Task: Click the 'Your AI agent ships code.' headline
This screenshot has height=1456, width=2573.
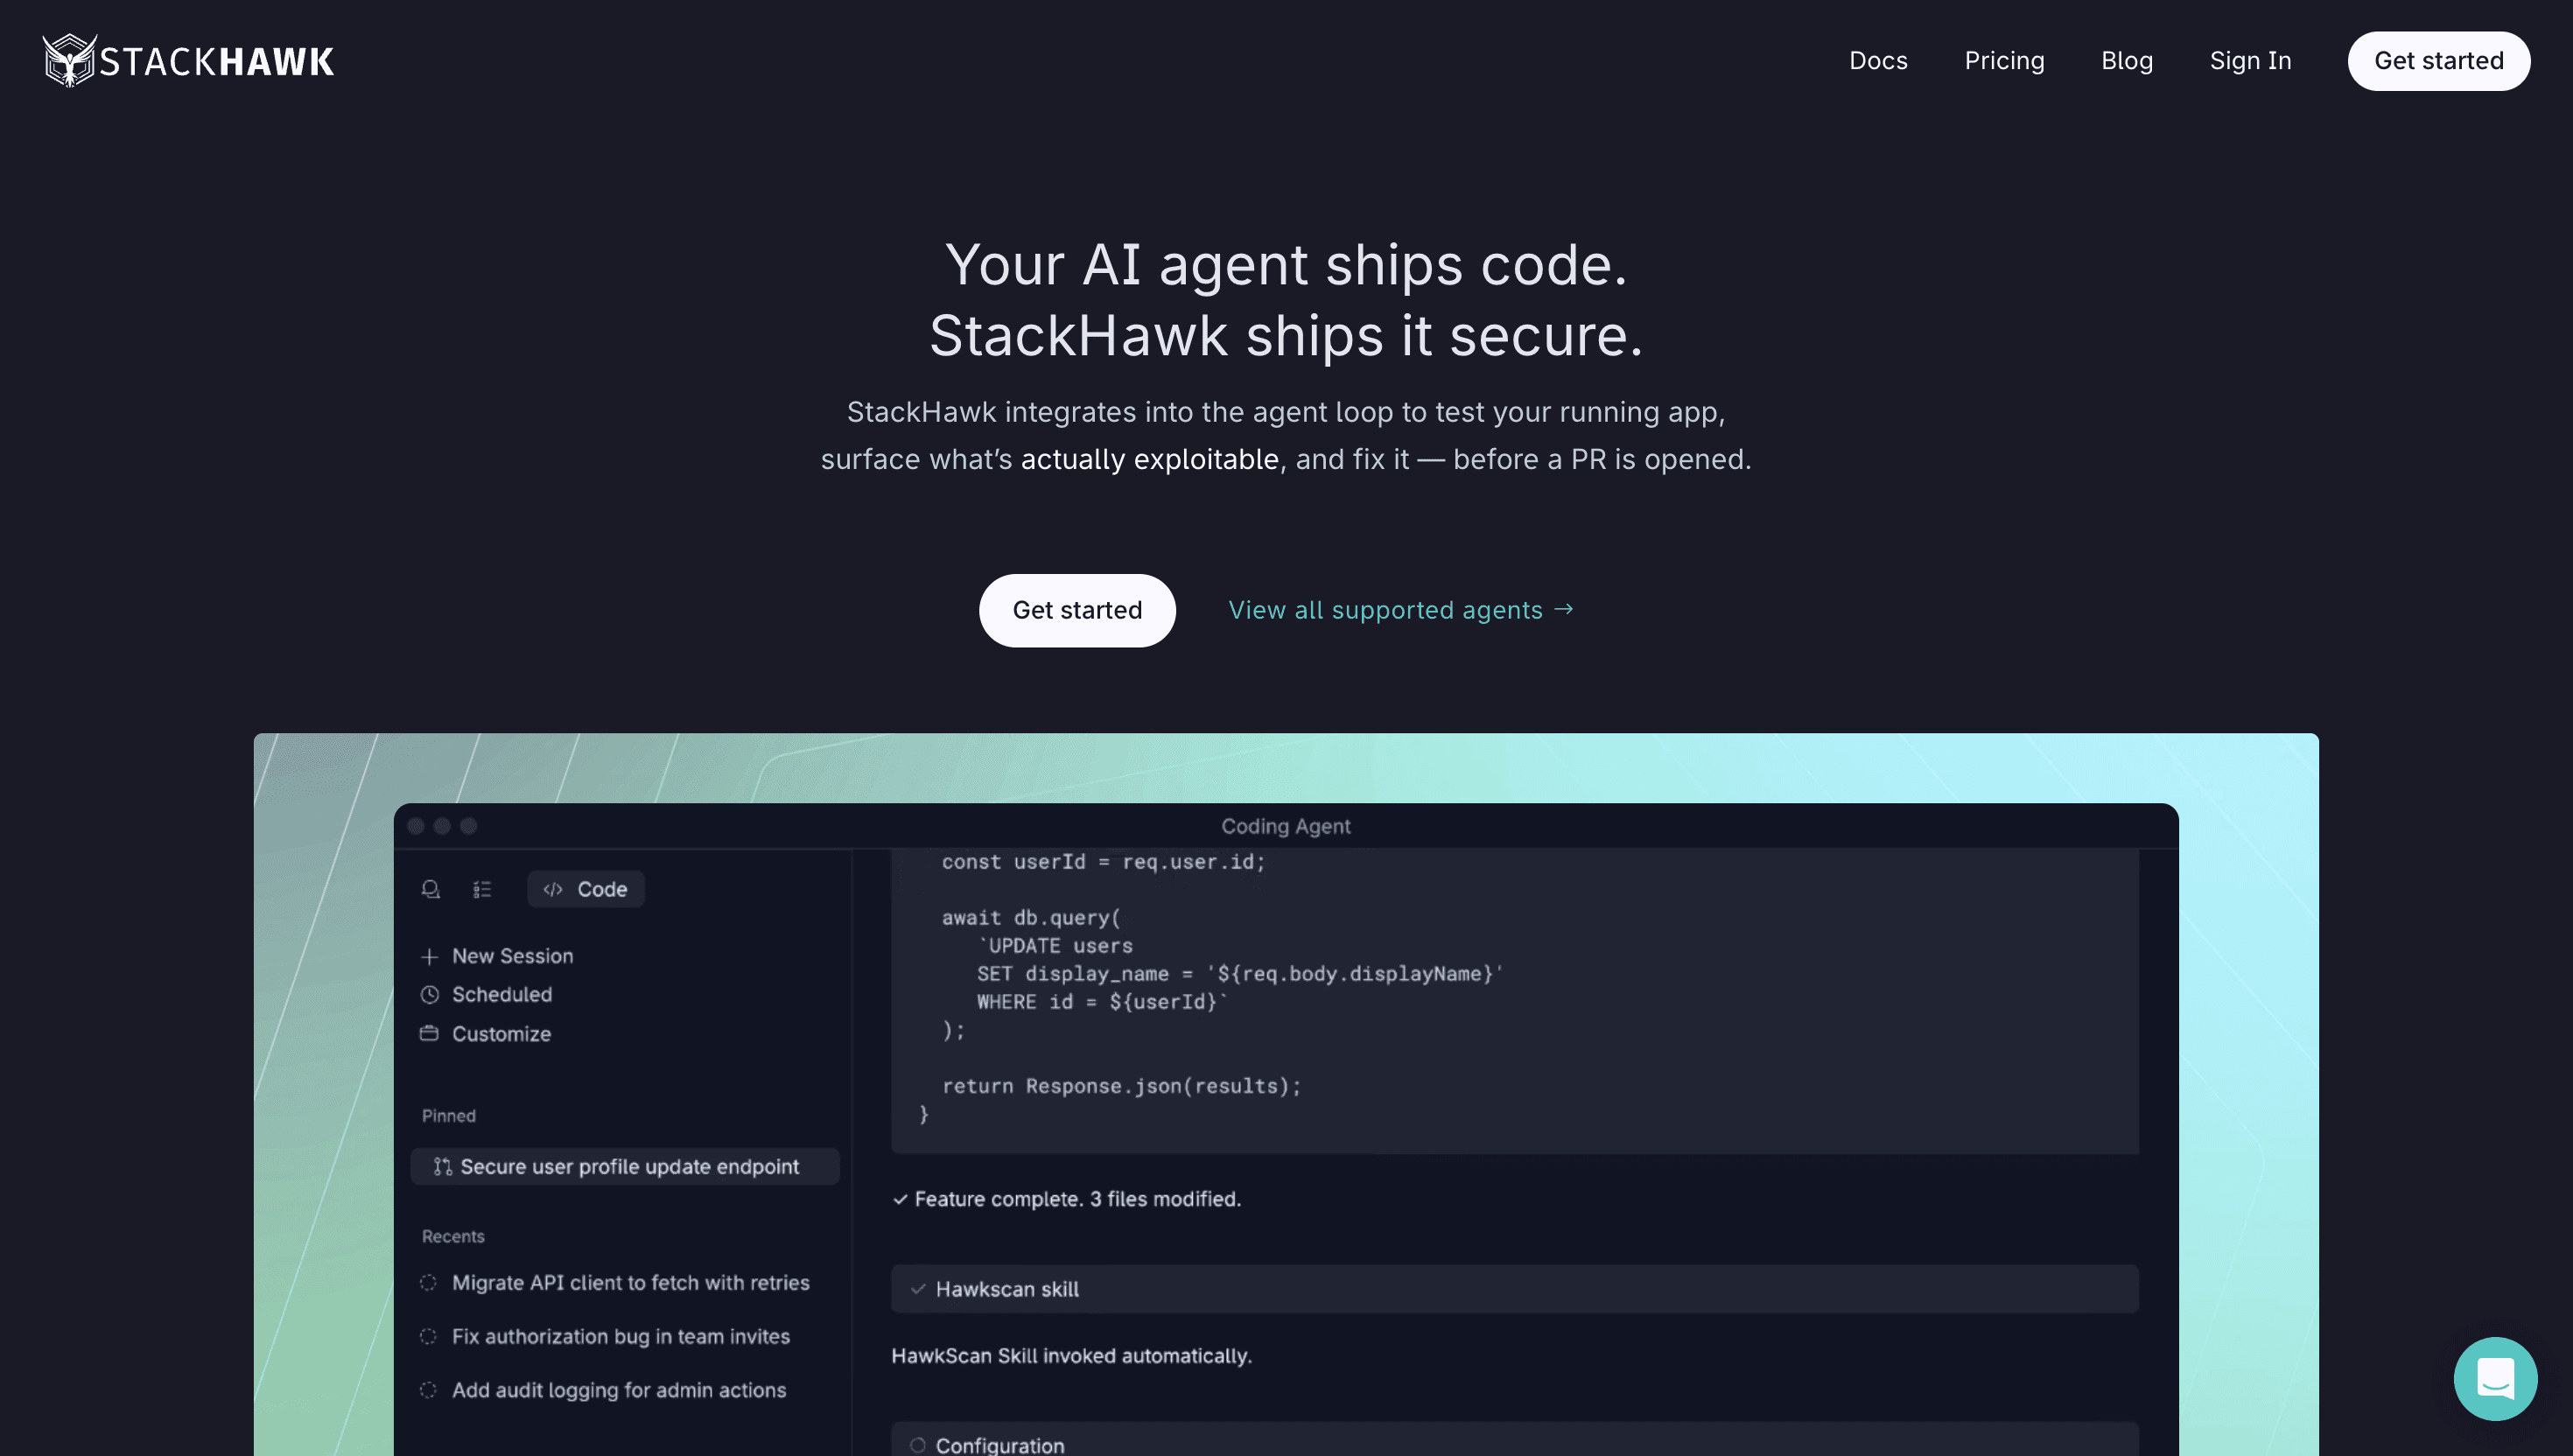Action: [1286, 265]
